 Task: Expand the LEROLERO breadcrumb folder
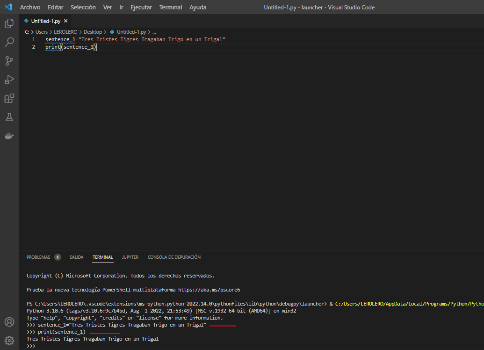[x=65, y=32]
